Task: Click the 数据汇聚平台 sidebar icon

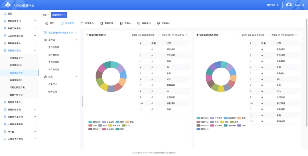Action: tap(5, 28)
